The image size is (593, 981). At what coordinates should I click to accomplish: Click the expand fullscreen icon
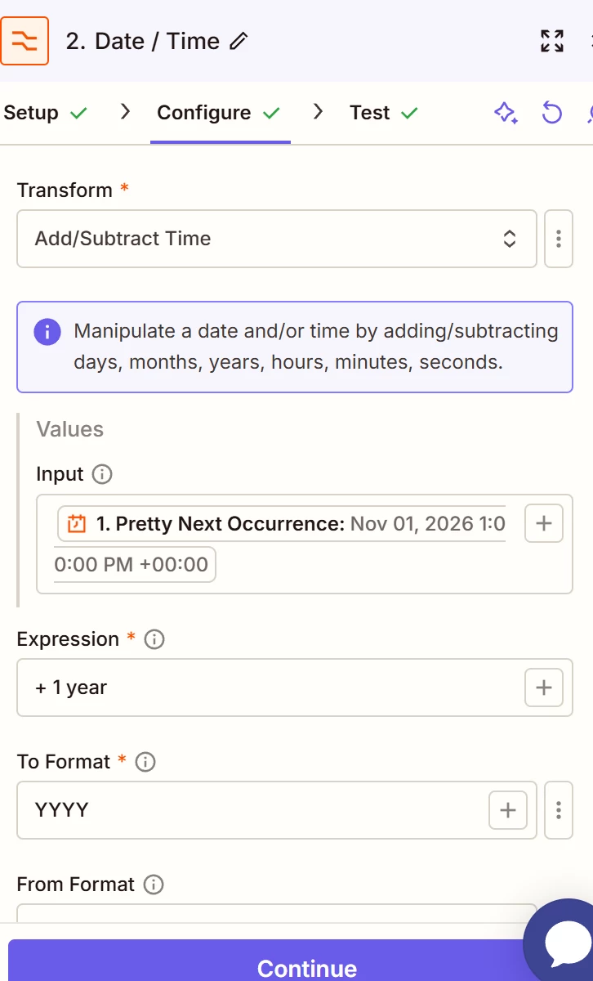(552, 41)
